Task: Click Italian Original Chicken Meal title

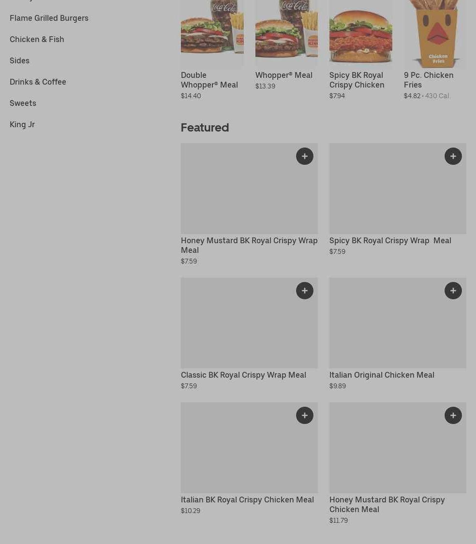Action: [382, 375]
